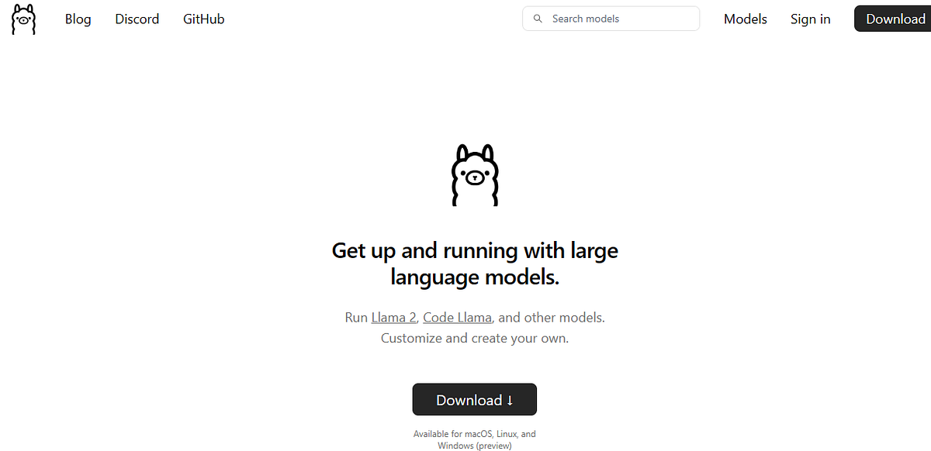Click Sign in
Screen dimensions: 931x451
(x=810, y=19)
